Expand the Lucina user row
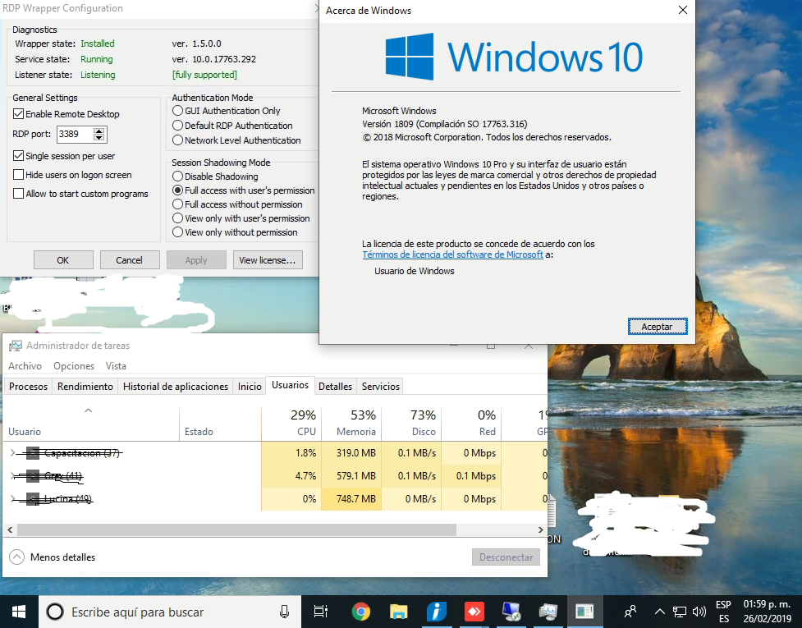 pyautogui.click(x=13, y=499)
